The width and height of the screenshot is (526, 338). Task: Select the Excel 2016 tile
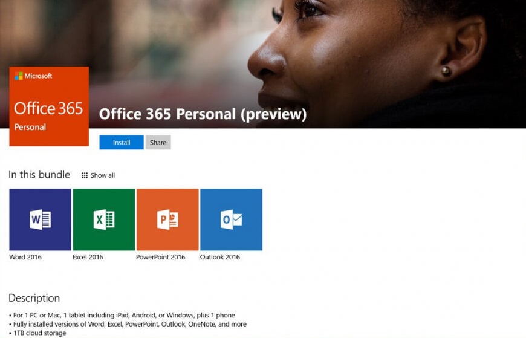pyautogui.click(x=103, y=219)
